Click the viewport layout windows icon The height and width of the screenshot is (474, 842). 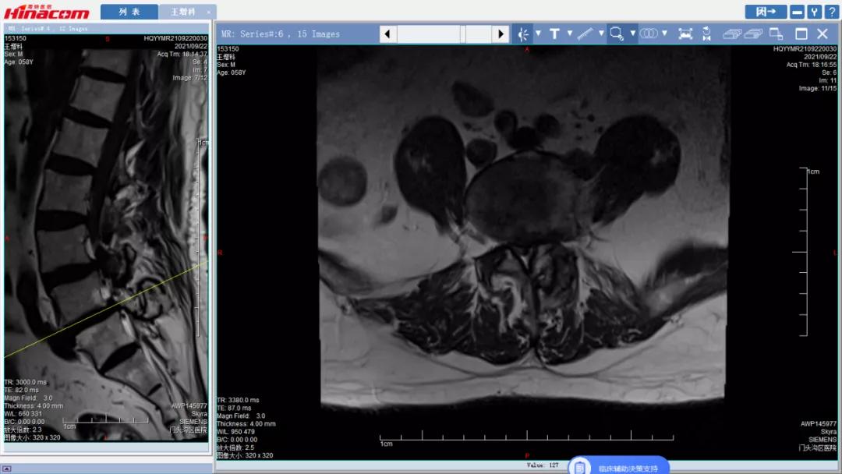coord(776,34)
